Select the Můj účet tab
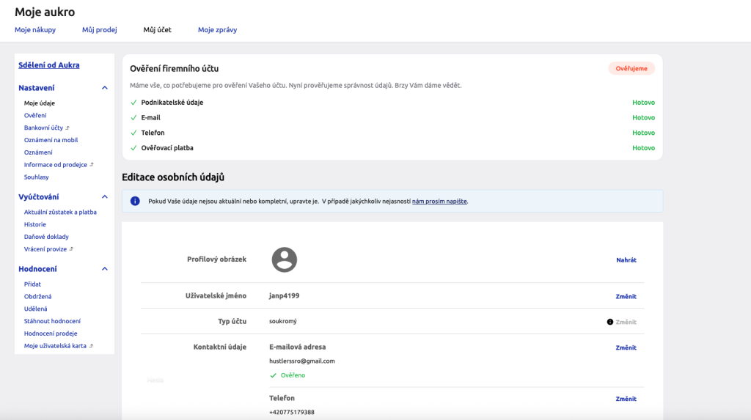This screenshot has width=751, height=420. pyautogui.click(x=157, y=30)
